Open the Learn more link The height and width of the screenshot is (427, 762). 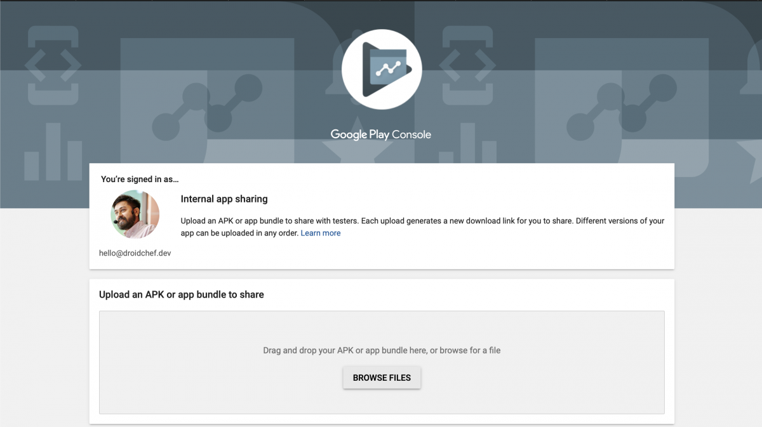click(x=320, y=233)
